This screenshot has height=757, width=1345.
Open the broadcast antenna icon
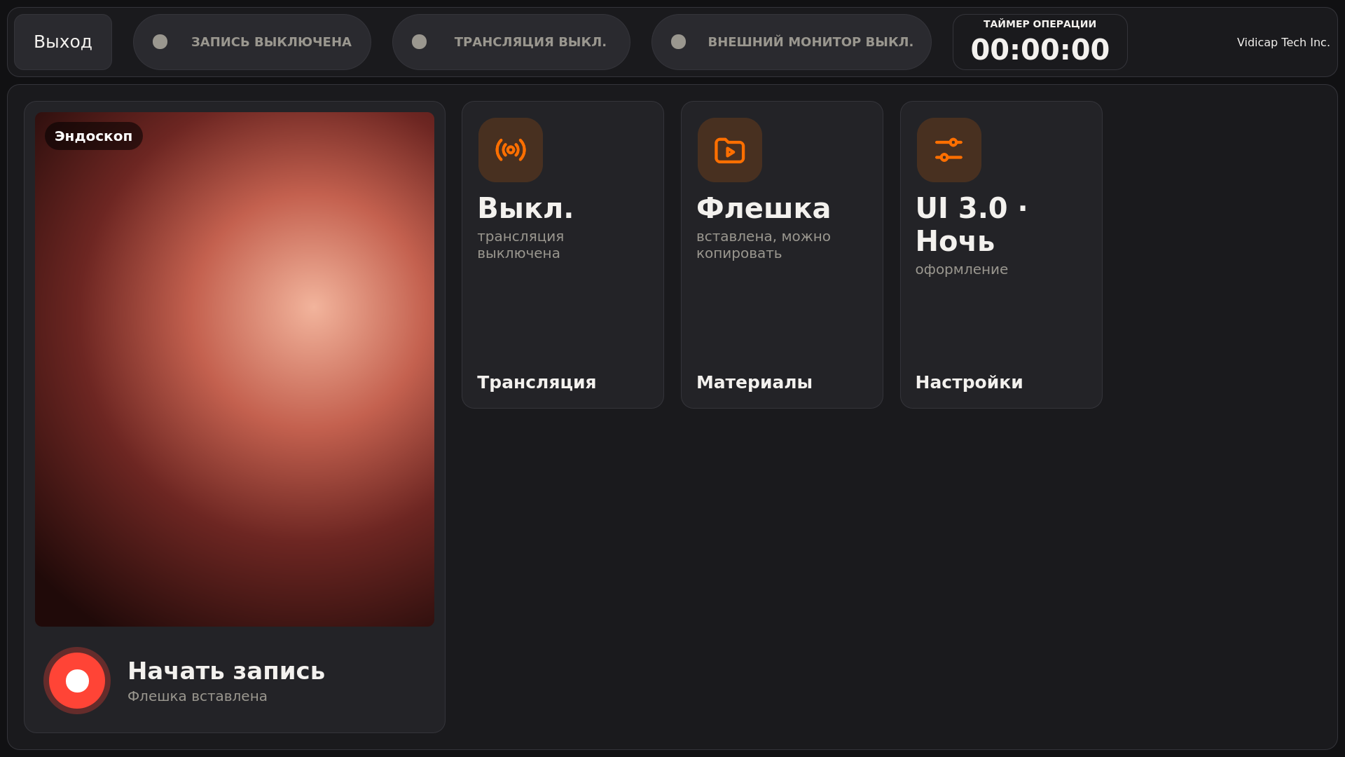coord(511,150)
